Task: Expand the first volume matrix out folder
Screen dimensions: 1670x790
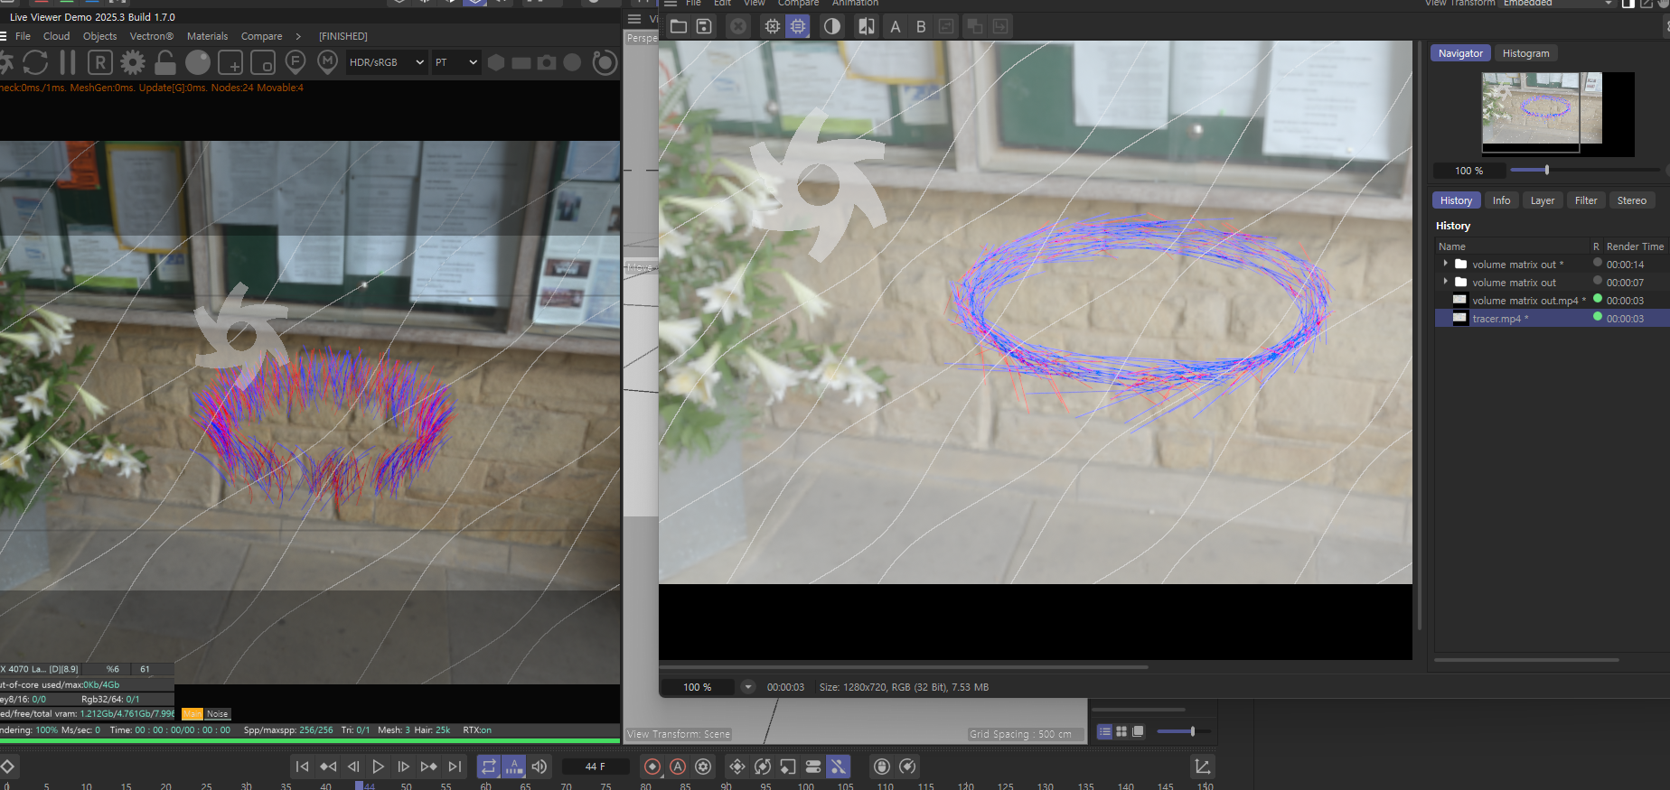Action: [x=1446, y=264]
